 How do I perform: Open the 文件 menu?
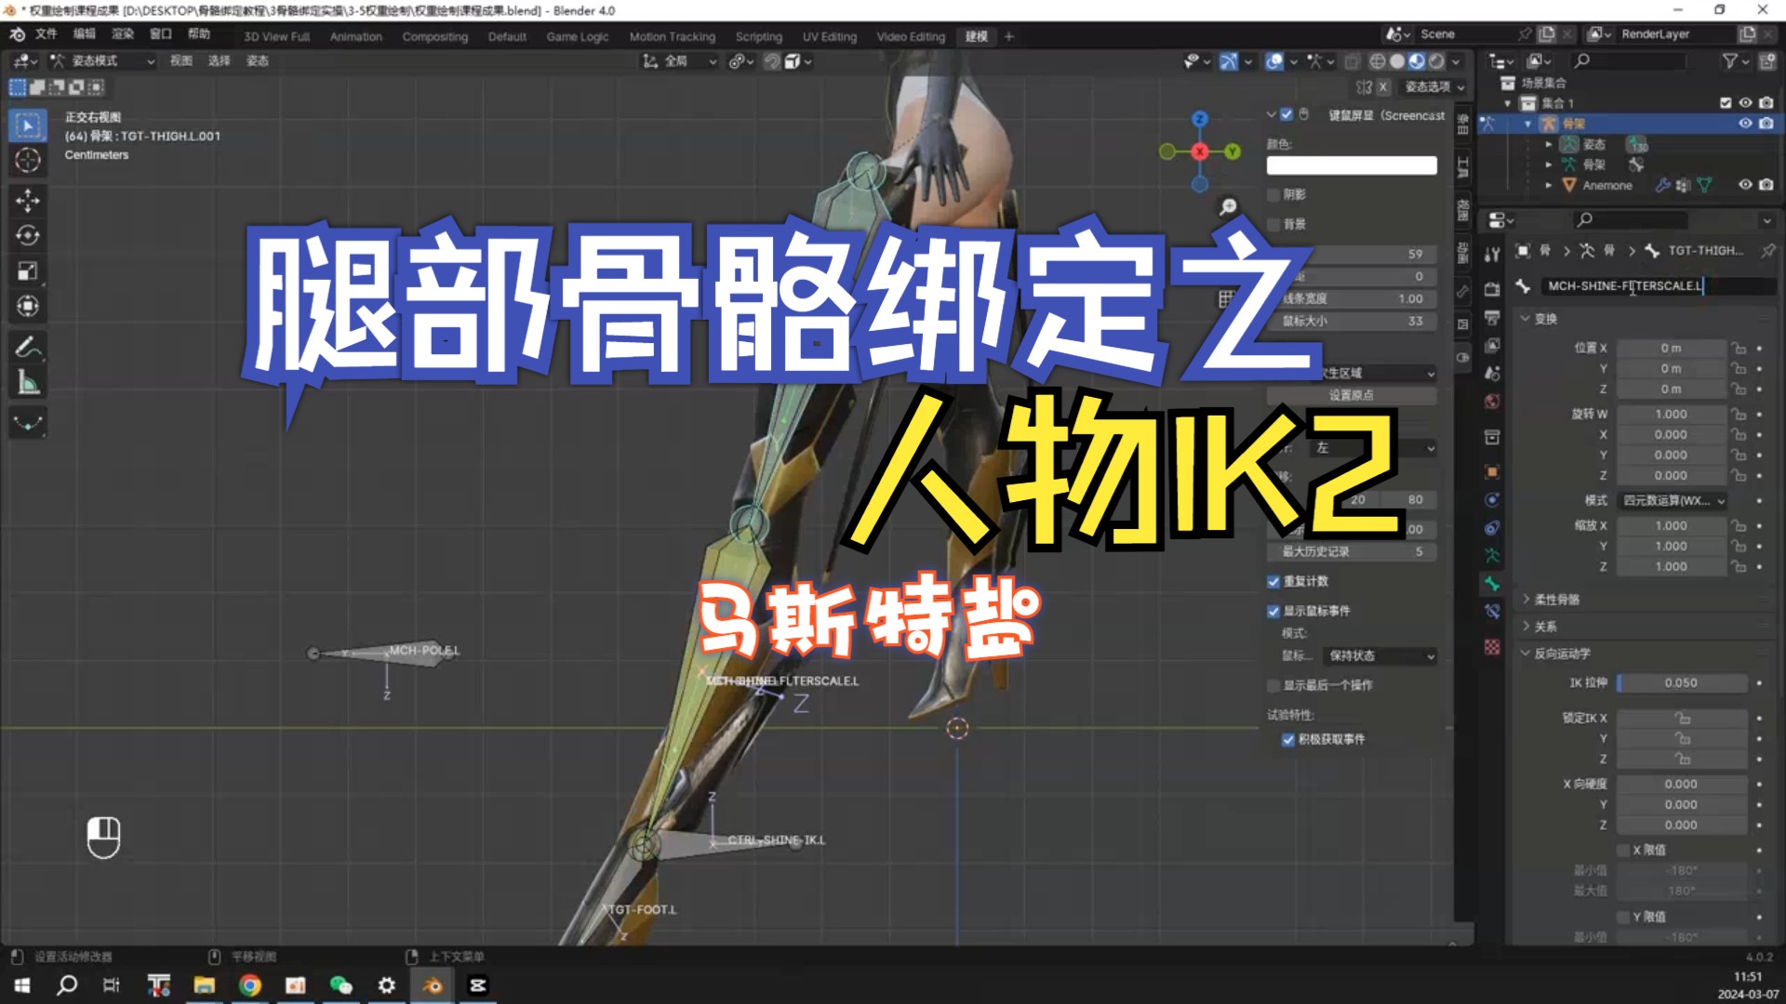point(45,33)
